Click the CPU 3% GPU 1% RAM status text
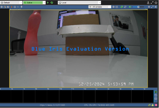Screen dimensions: 159x108 99,105
